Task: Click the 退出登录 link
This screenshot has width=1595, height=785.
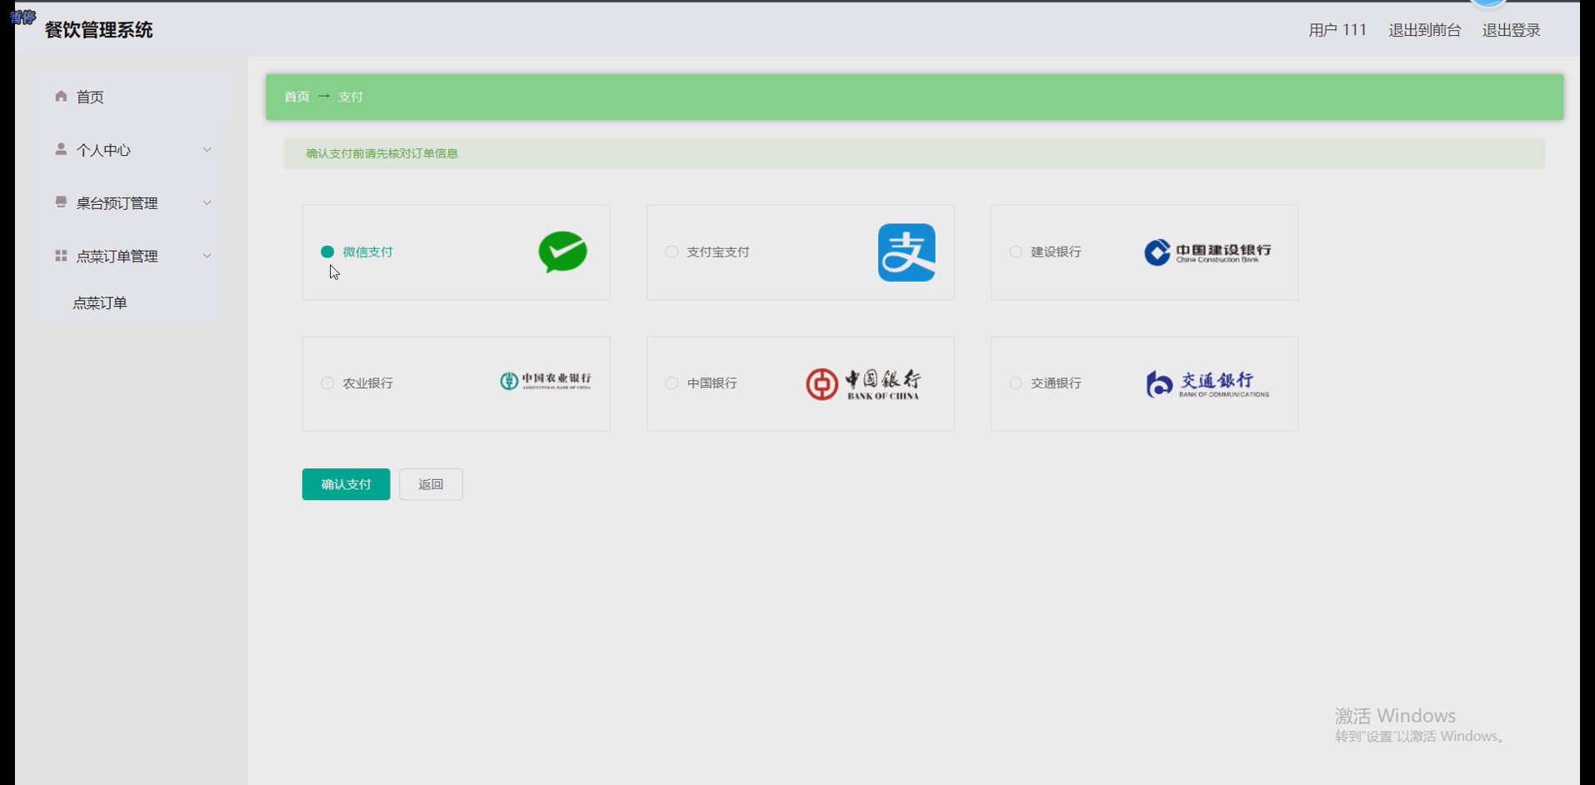Action: (x=1511, y=30)
